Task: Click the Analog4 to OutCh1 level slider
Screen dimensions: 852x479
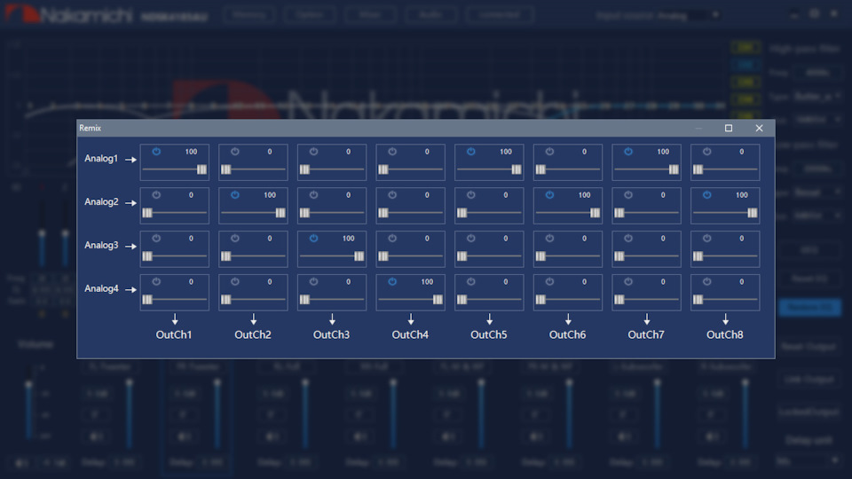Action: click(x=175, y=299)
